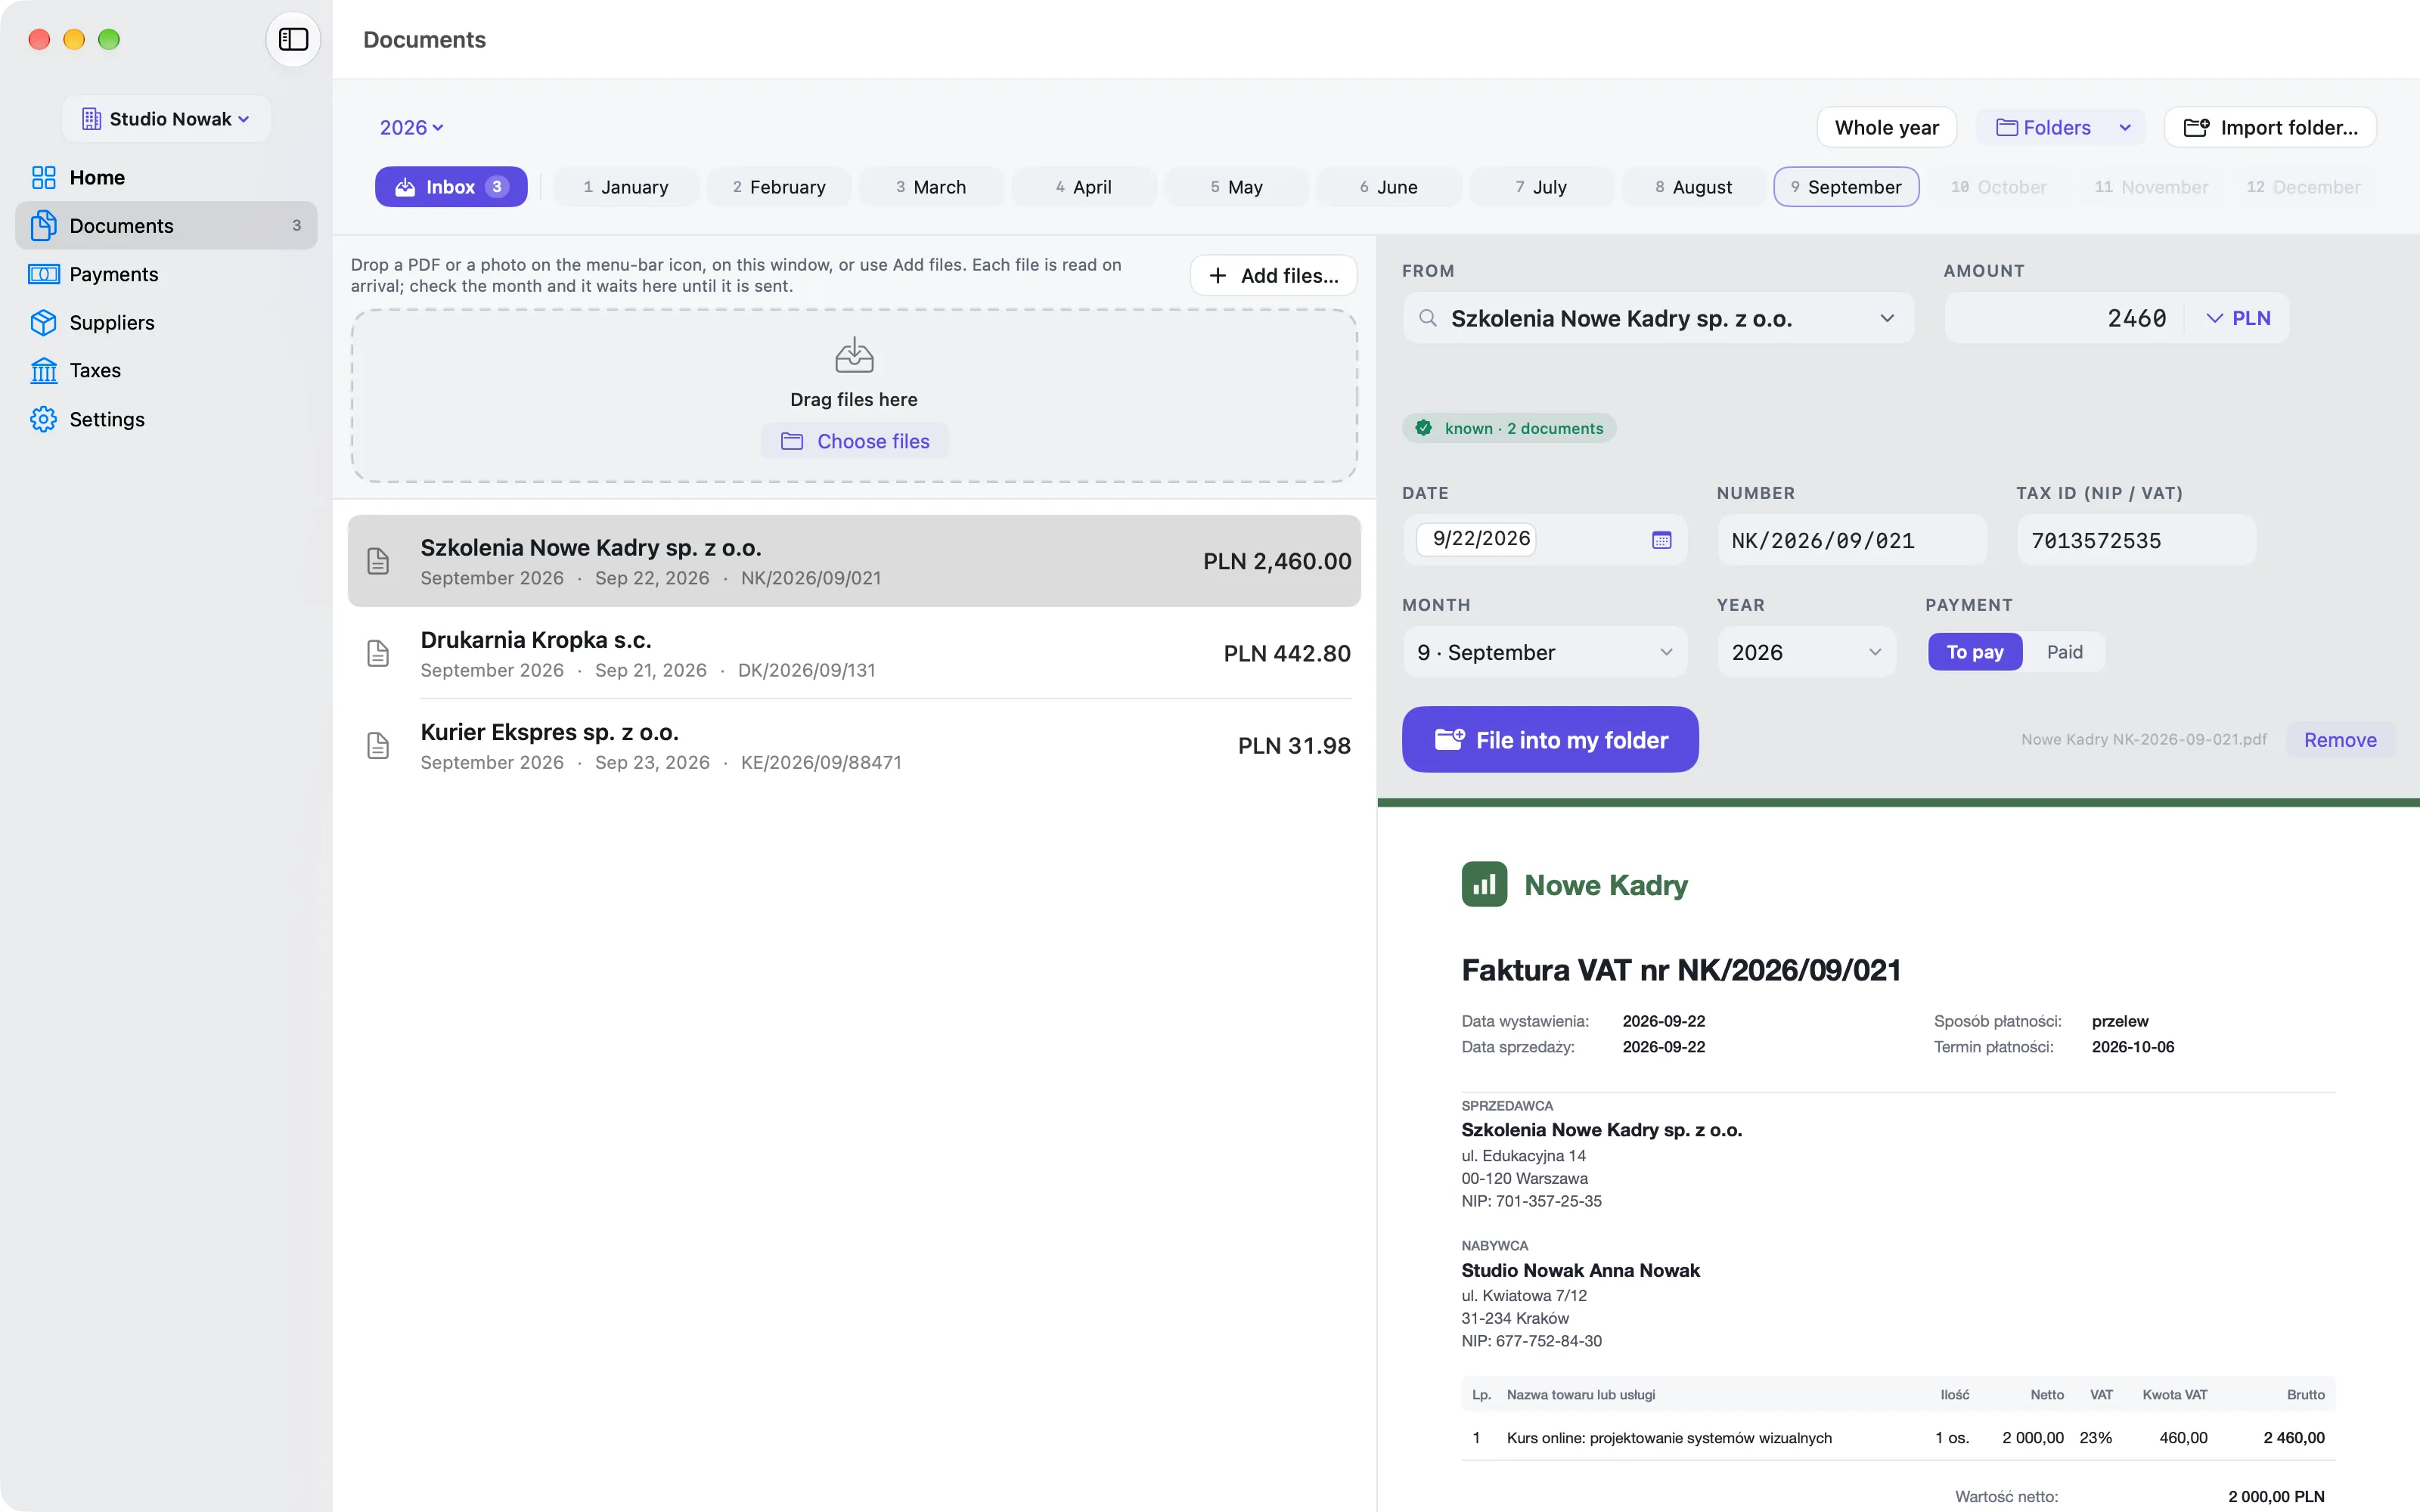Viewport: 2420px width, 1512px height.
Task: Select the Paid payment option
Action: pyautogui.click(x=2064, y=652)
